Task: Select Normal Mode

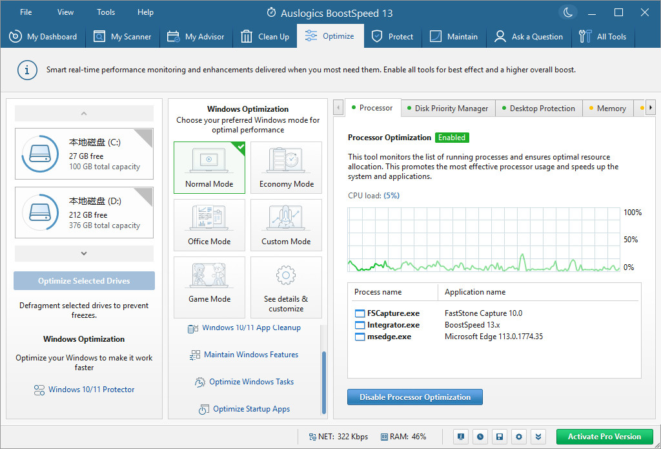Action: pos(210,167)
